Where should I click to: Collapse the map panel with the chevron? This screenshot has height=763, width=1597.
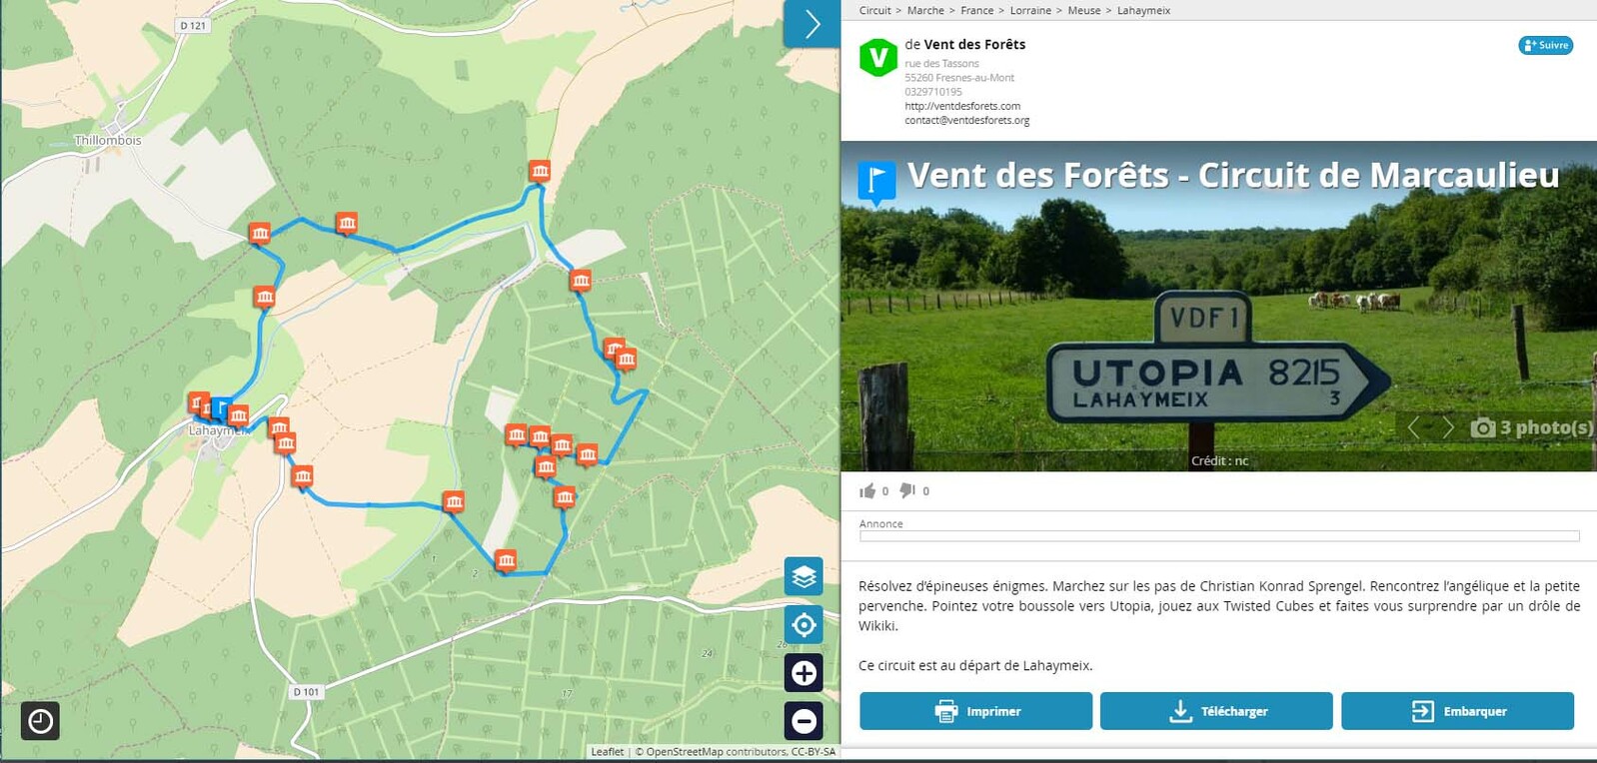click(811, 24)
